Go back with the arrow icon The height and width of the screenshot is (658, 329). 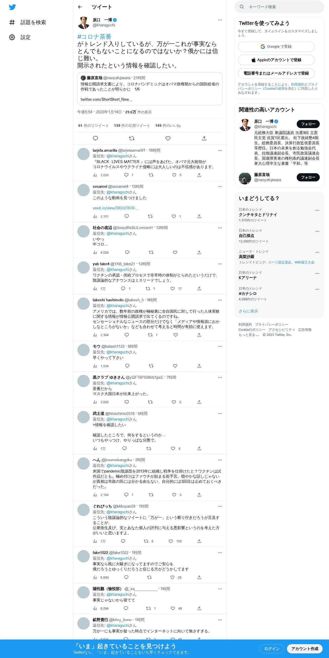pos(80,7)
